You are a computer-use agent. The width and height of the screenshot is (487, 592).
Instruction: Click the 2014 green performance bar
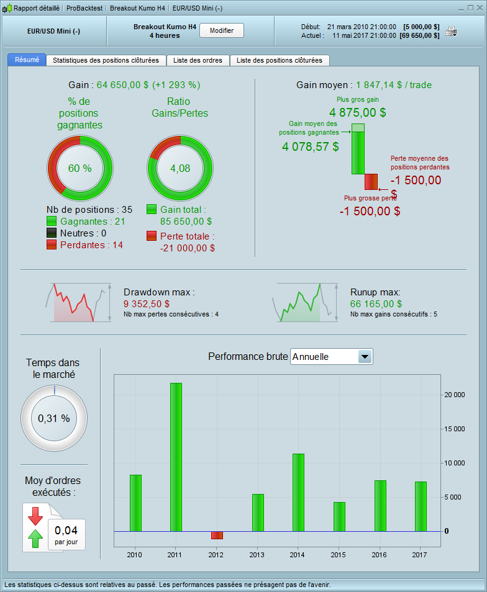point(298,493)
